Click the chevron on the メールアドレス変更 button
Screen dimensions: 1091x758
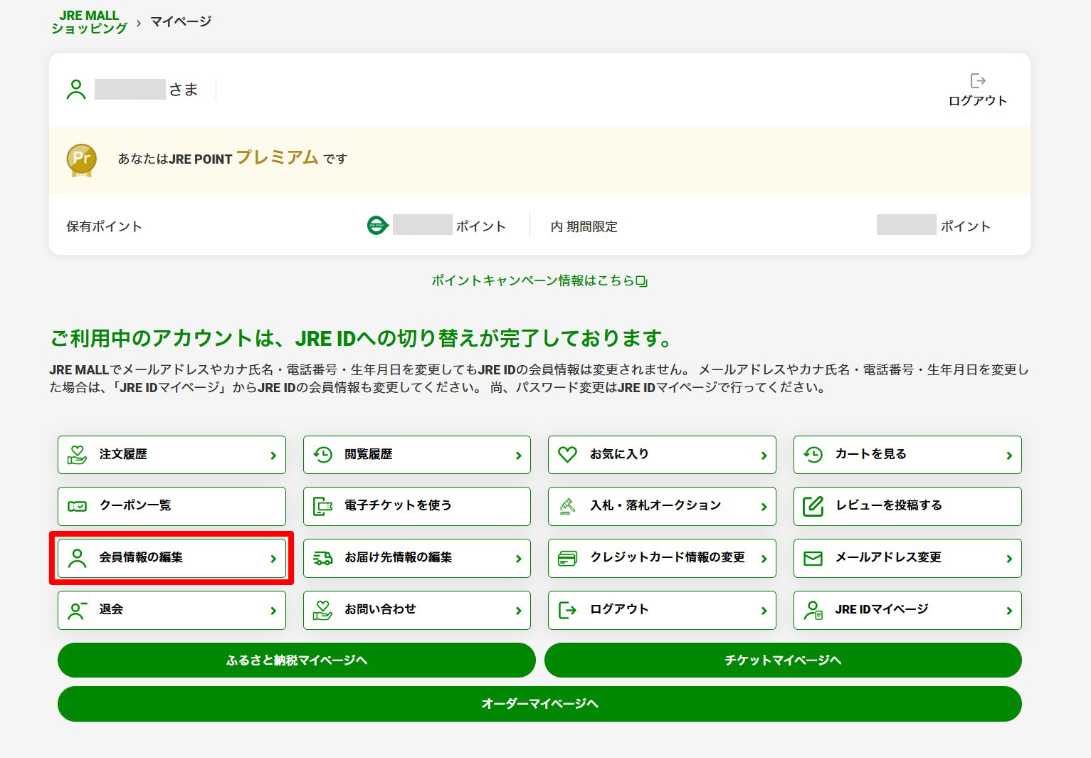pos(1009,559)
